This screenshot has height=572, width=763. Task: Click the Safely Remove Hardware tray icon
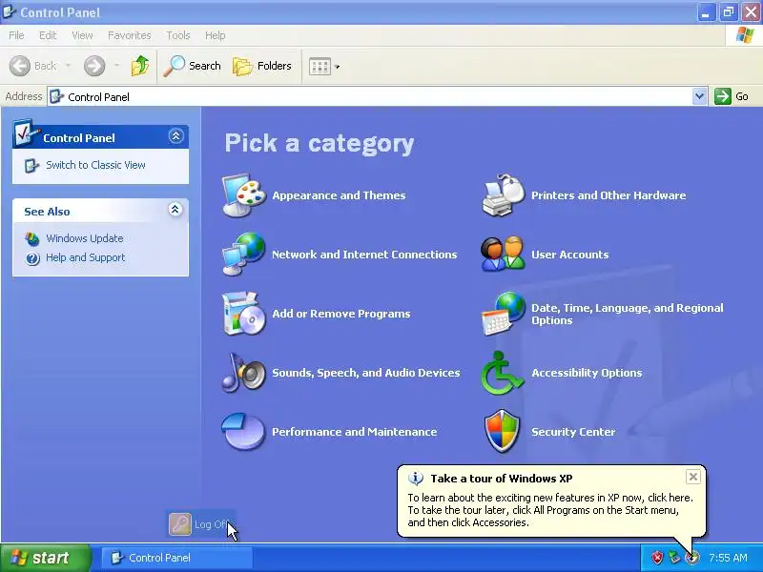tap(674, 558)
